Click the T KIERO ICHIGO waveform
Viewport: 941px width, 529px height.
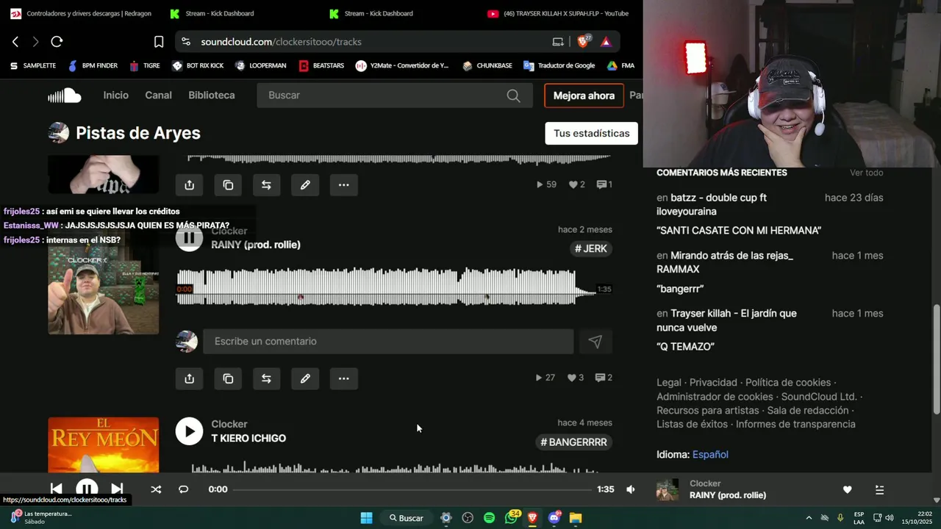click(x=396, y=467)
